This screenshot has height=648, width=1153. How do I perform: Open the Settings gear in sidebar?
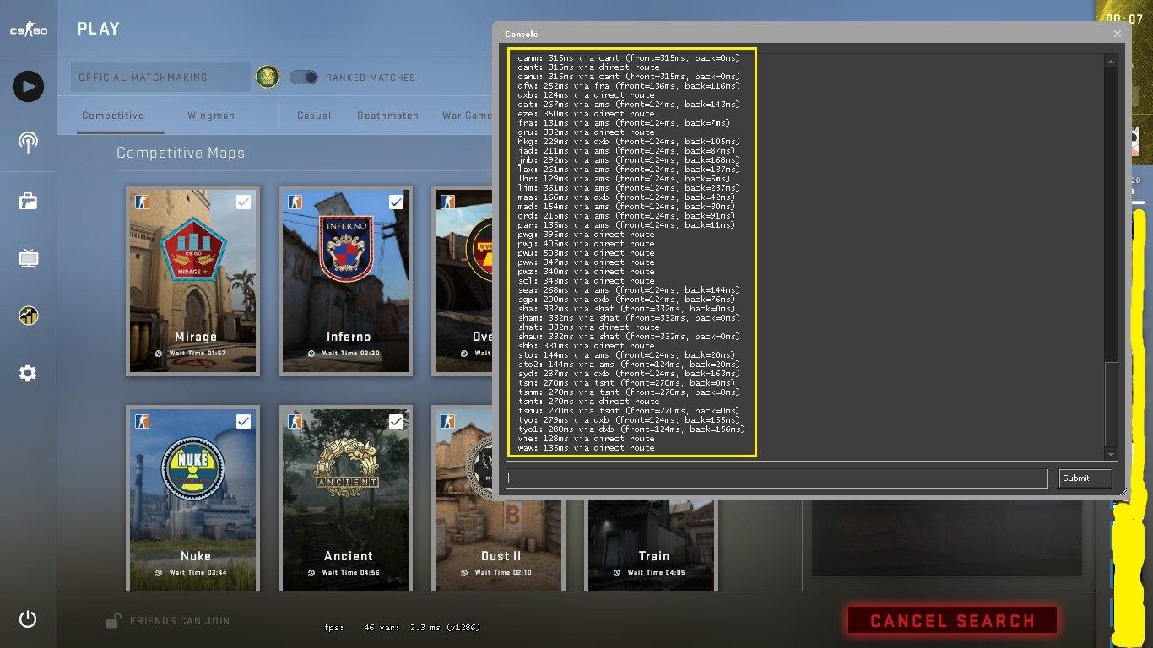click(x=28, y=373)
